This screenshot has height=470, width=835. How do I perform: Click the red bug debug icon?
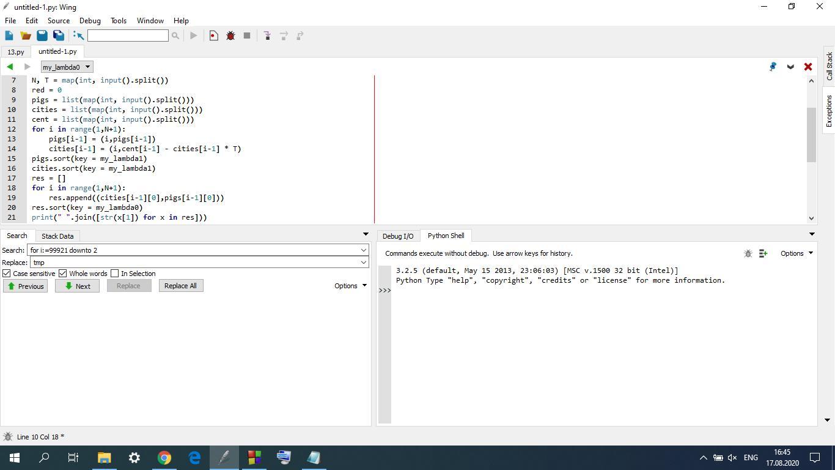(230, 35)
